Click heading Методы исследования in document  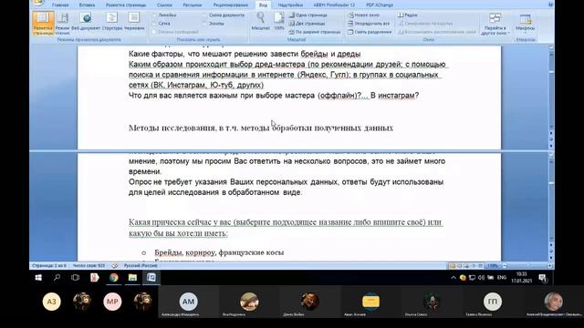(261, 128)
